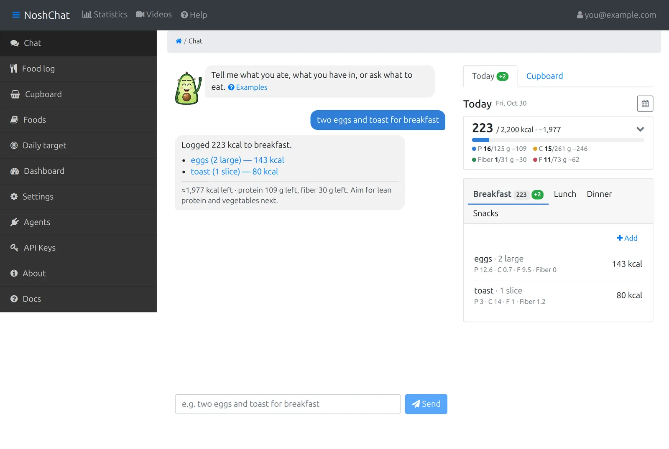Click the Chat speech bubbles icon
The width and height of the screenshot is (669, 449).
[x=15, y=43]
